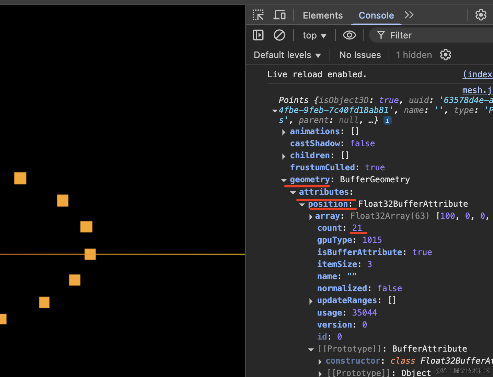Click the itemSize value 3

tap(369, 264)
